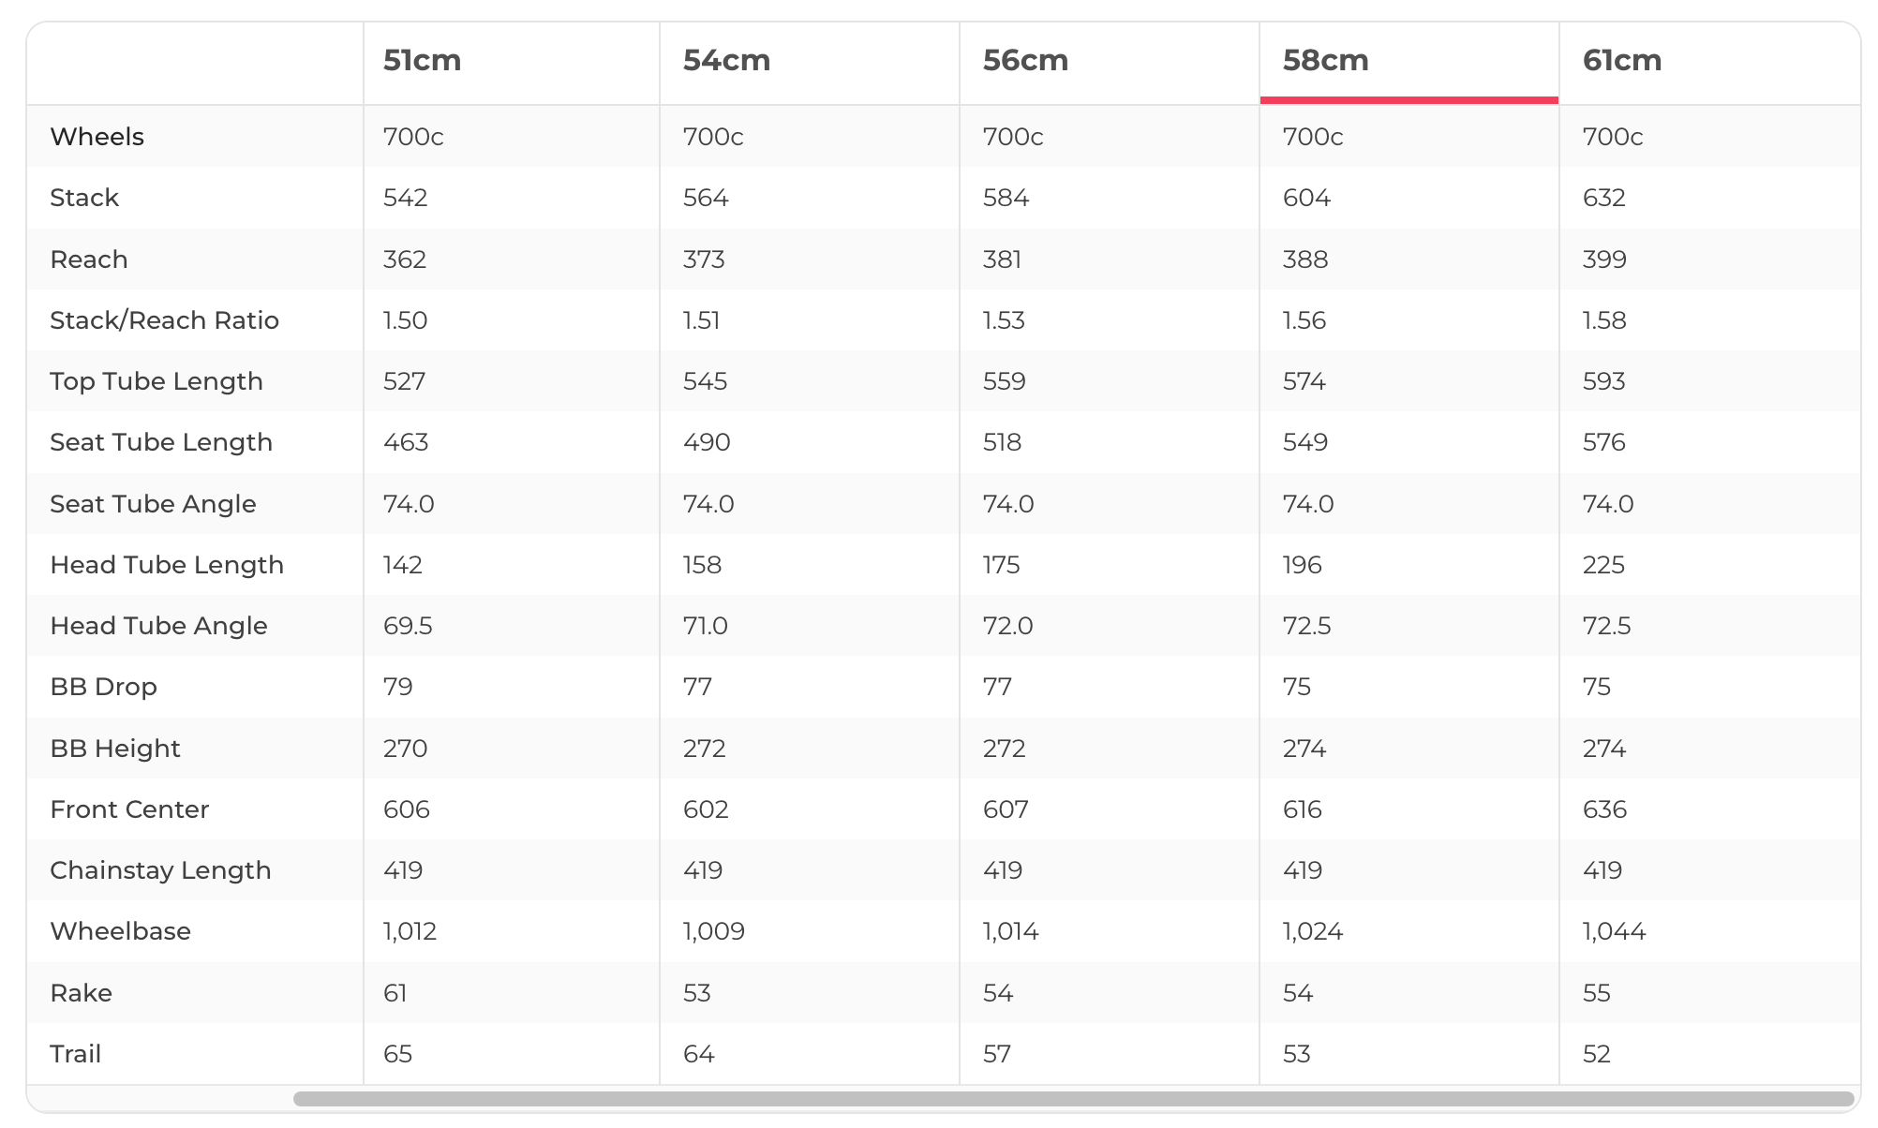This screenshot has height=1128, width=1878.
Task: Select the 69.5 Head Tube Angle cell
Action: 408,626
